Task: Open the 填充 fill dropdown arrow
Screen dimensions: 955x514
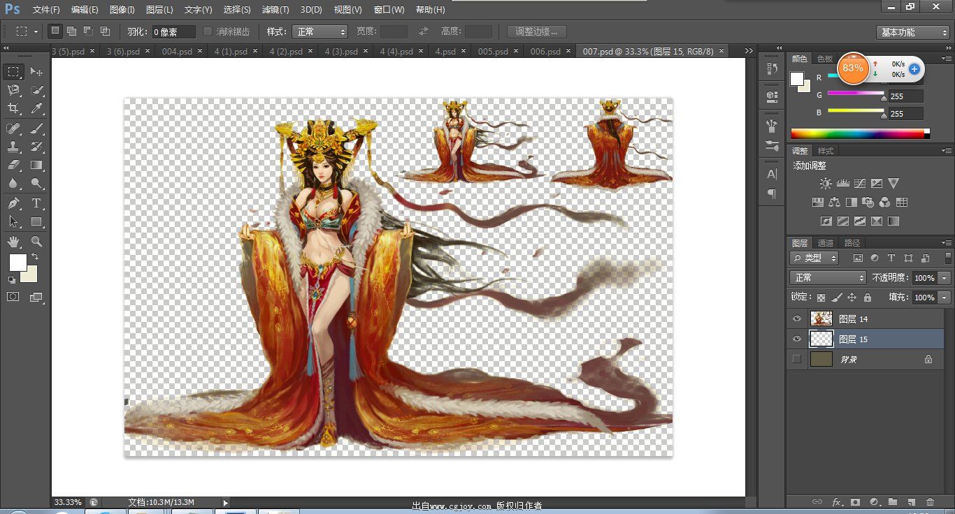Action: (x=945, y=298)
